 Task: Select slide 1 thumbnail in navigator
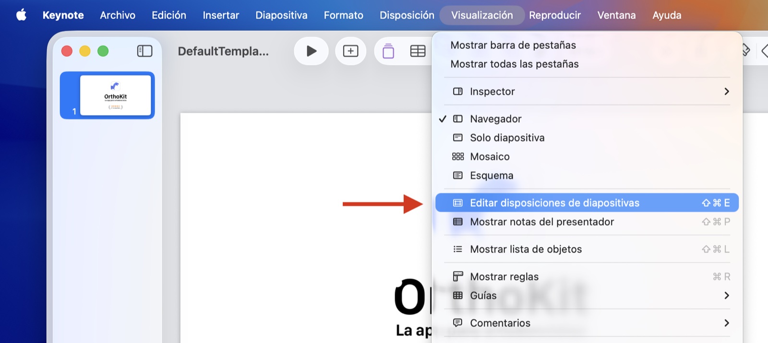[108, 95]
